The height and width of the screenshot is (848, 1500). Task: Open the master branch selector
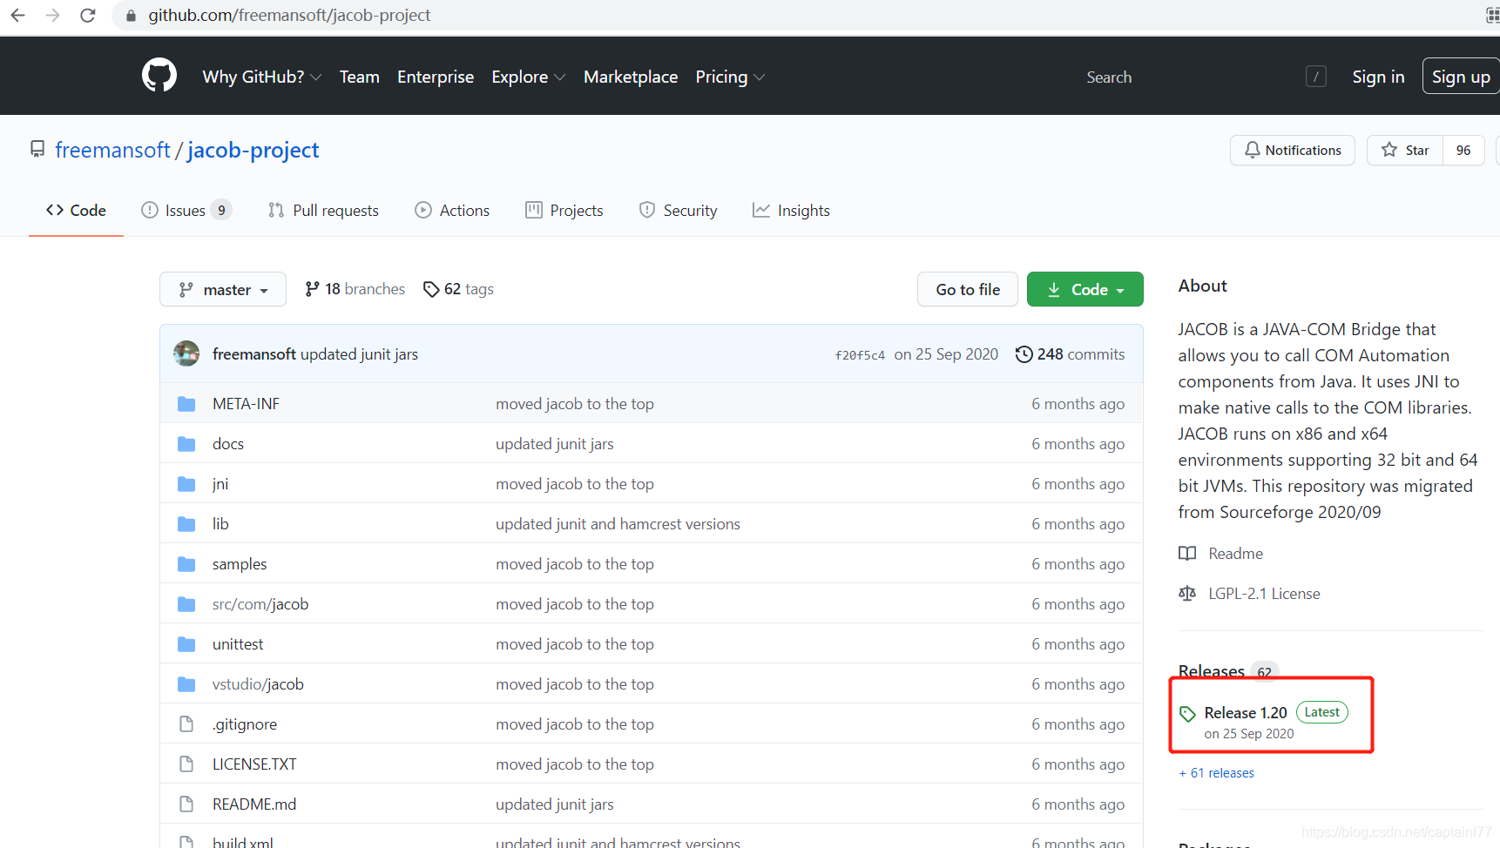(x=223, y=289)
